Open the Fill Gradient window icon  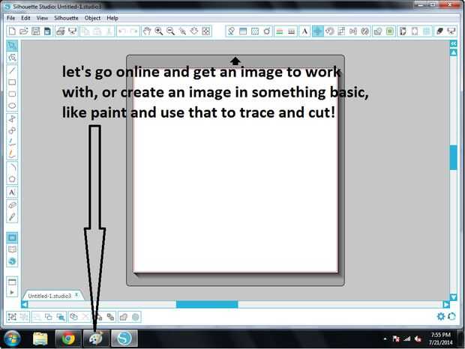(243, 31)
